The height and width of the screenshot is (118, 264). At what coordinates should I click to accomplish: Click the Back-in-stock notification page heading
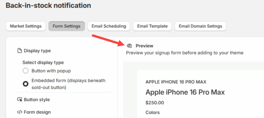coord(48,5)
